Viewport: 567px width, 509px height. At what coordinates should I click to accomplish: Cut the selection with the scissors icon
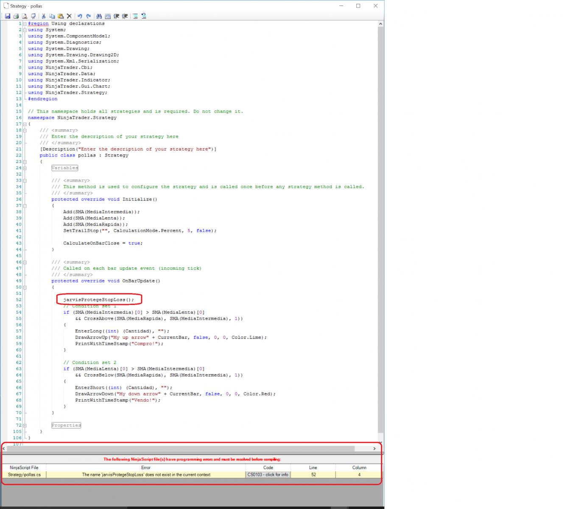(x=44, y=16)
